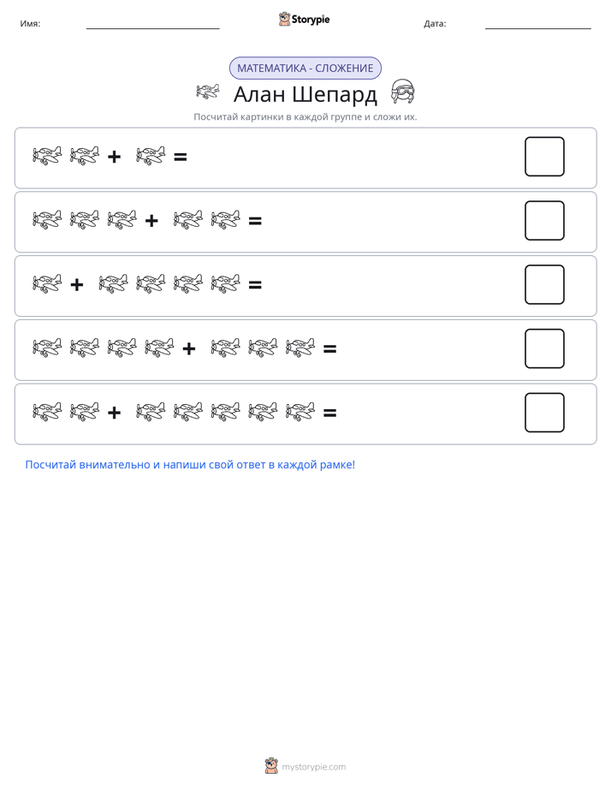Select the answer box in the second row
The width and height of the screenshot is (611, 791).
[544, 221]
